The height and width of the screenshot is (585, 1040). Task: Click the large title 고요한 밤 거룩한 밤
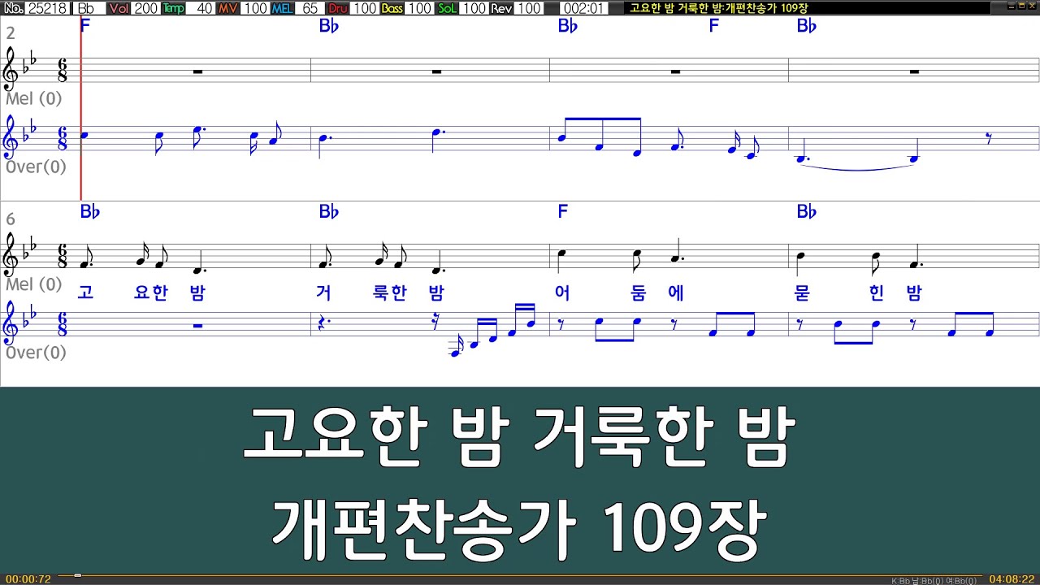pyautogui.click(x=519, y=438)
